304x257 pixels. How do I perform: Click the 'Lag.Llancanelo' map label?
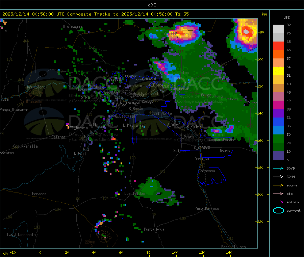pos(21,235)
